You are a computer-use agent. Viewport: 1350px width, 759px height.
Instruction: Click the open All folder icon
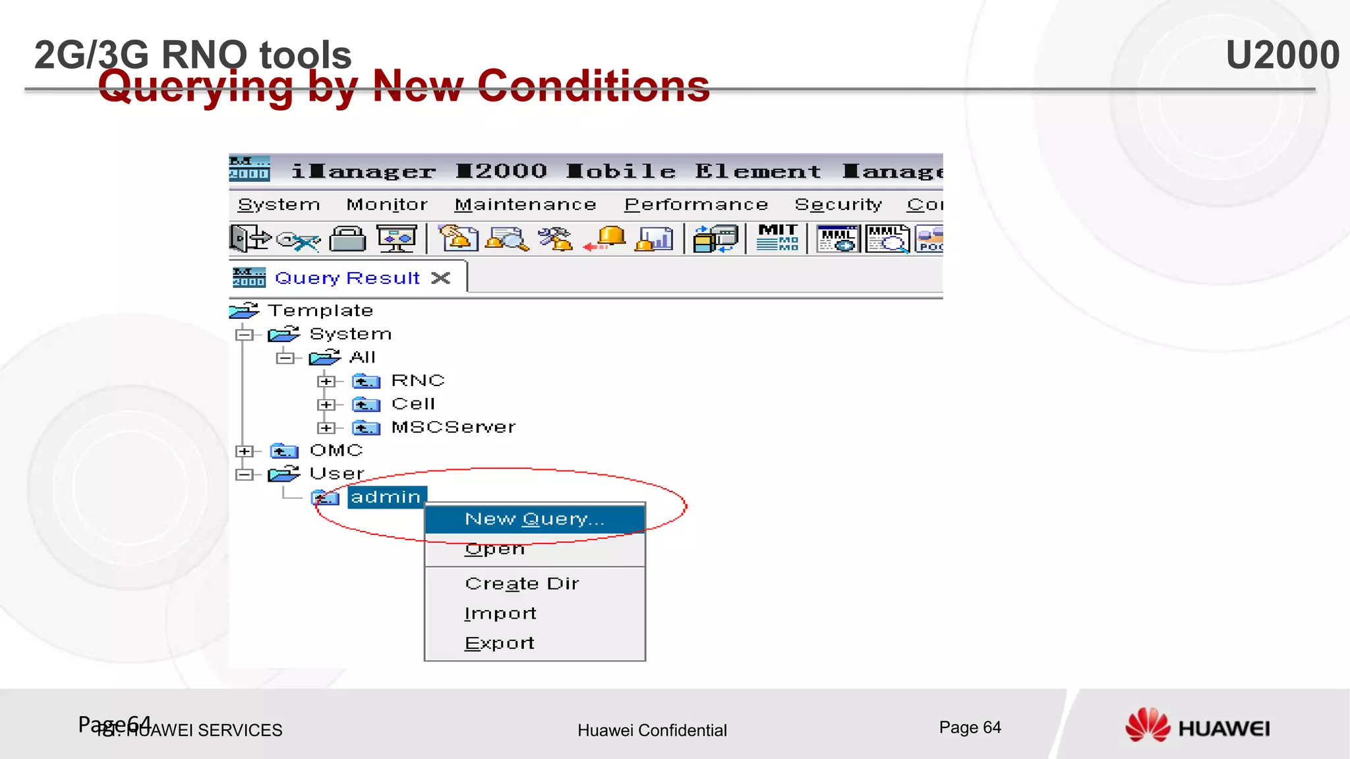(325, 357)
